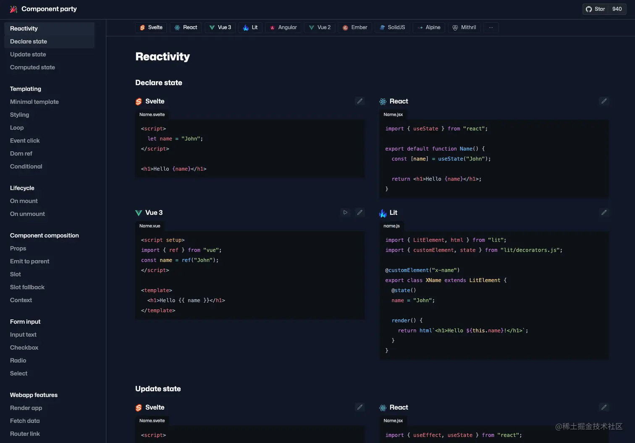
Task: Toggle the Alpine framework filter
Action: pyautogui.click(x=429, y=27)
